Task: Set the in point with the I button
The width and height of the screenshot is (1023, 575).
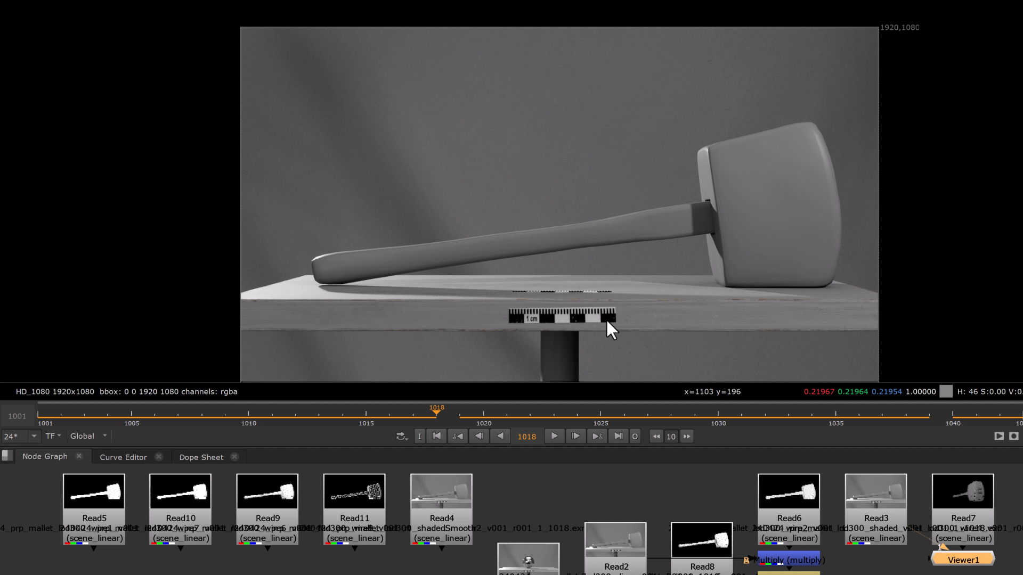Action: point(419,437)
